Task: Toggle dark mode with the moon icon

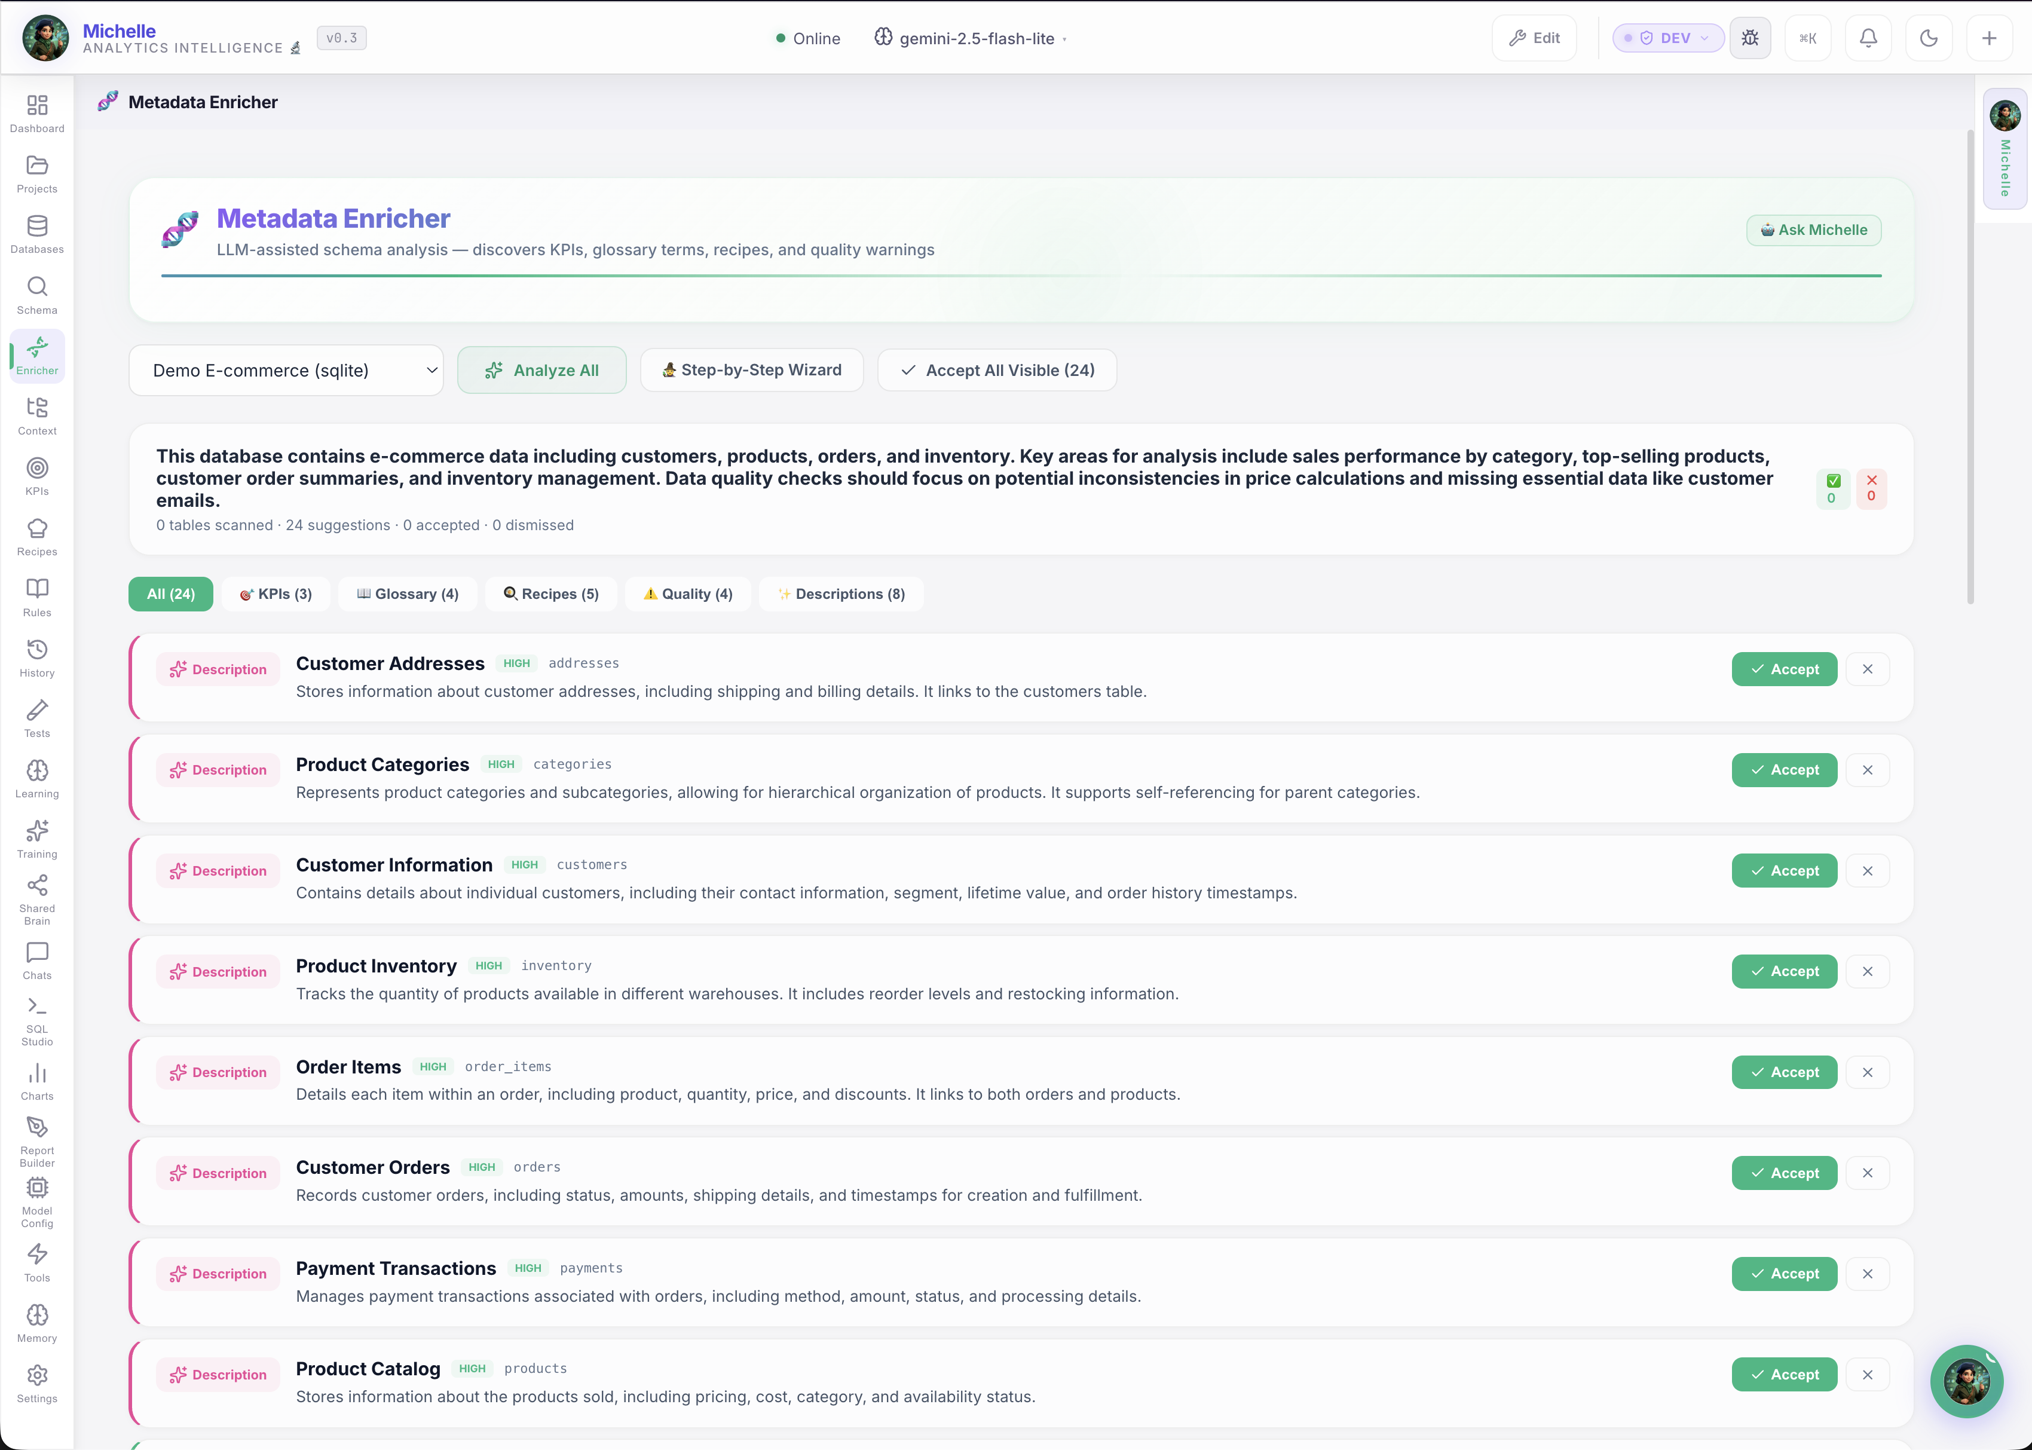Action: [1929, 38]
